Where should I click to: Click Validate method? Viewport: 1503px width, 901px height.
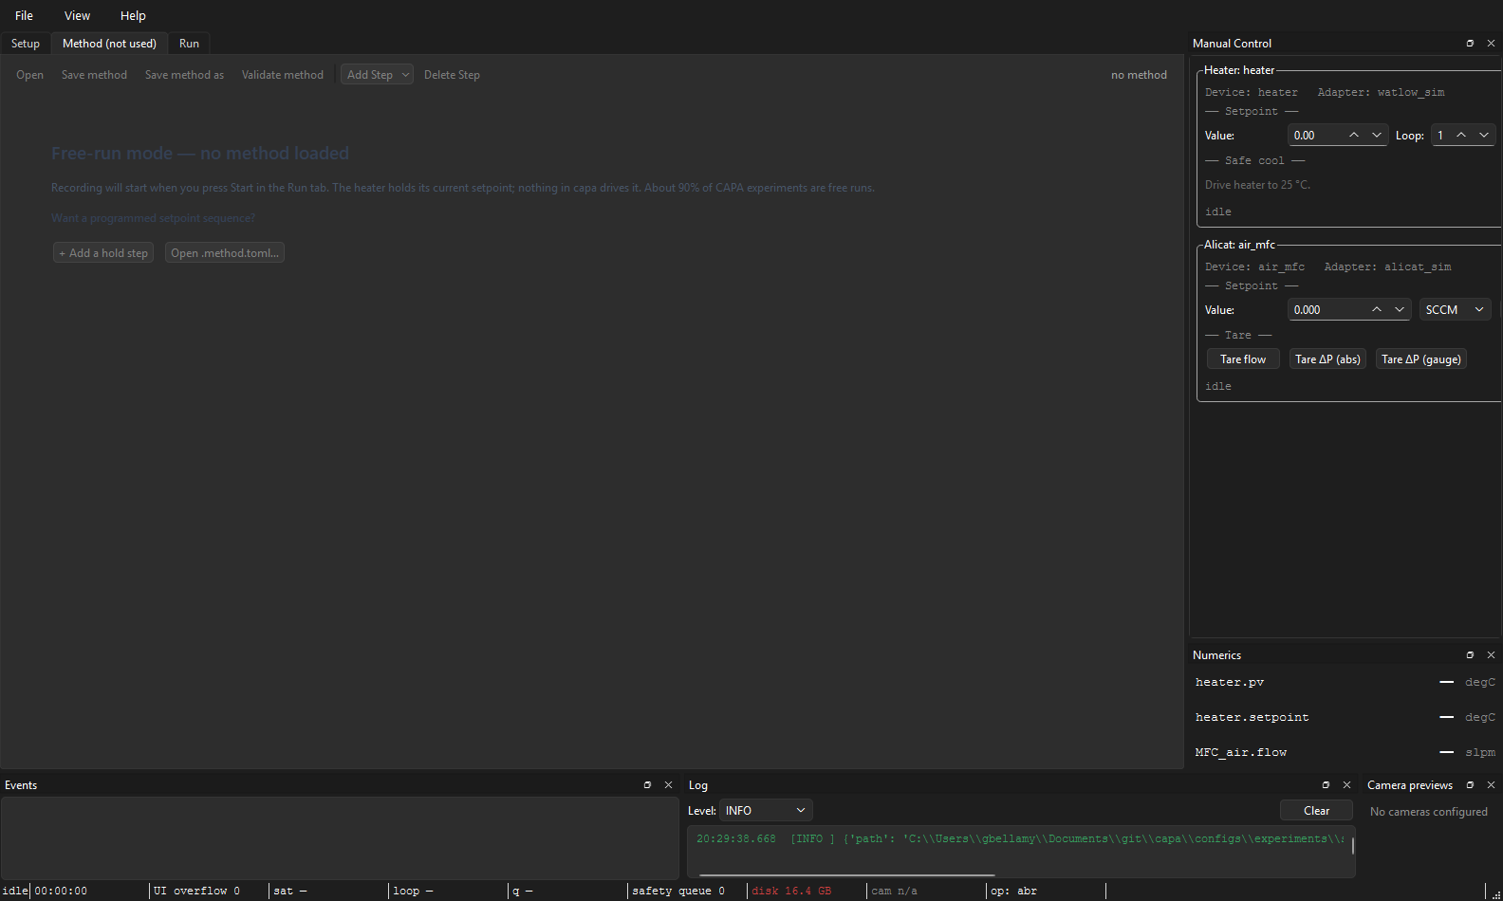pyautogui.click(x=283, y=75)
